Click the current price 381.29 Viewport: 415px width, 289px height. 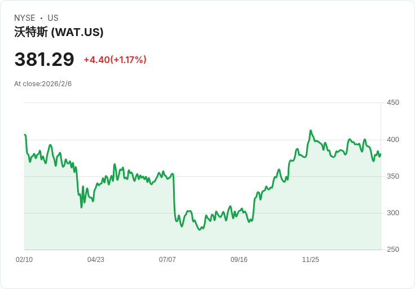[x=44, y=60]
